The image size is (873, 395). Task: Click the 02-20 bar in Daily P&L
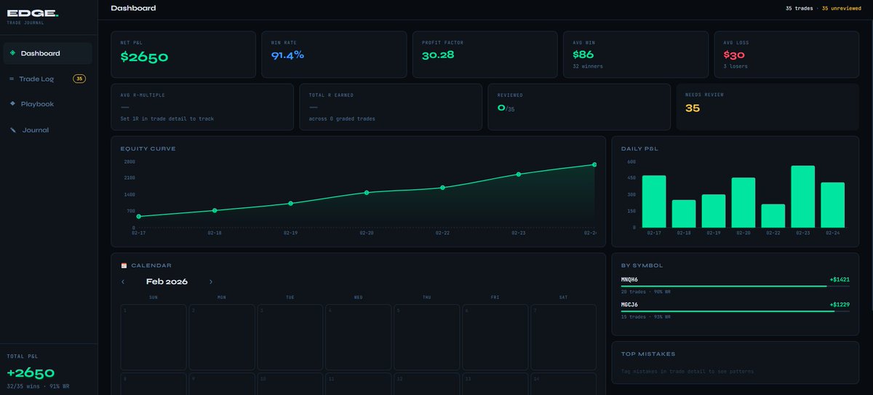744,203
